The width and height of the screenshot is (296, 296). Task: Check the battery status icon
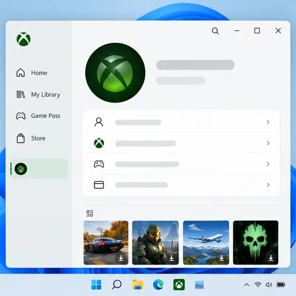[x=281, y=285]
